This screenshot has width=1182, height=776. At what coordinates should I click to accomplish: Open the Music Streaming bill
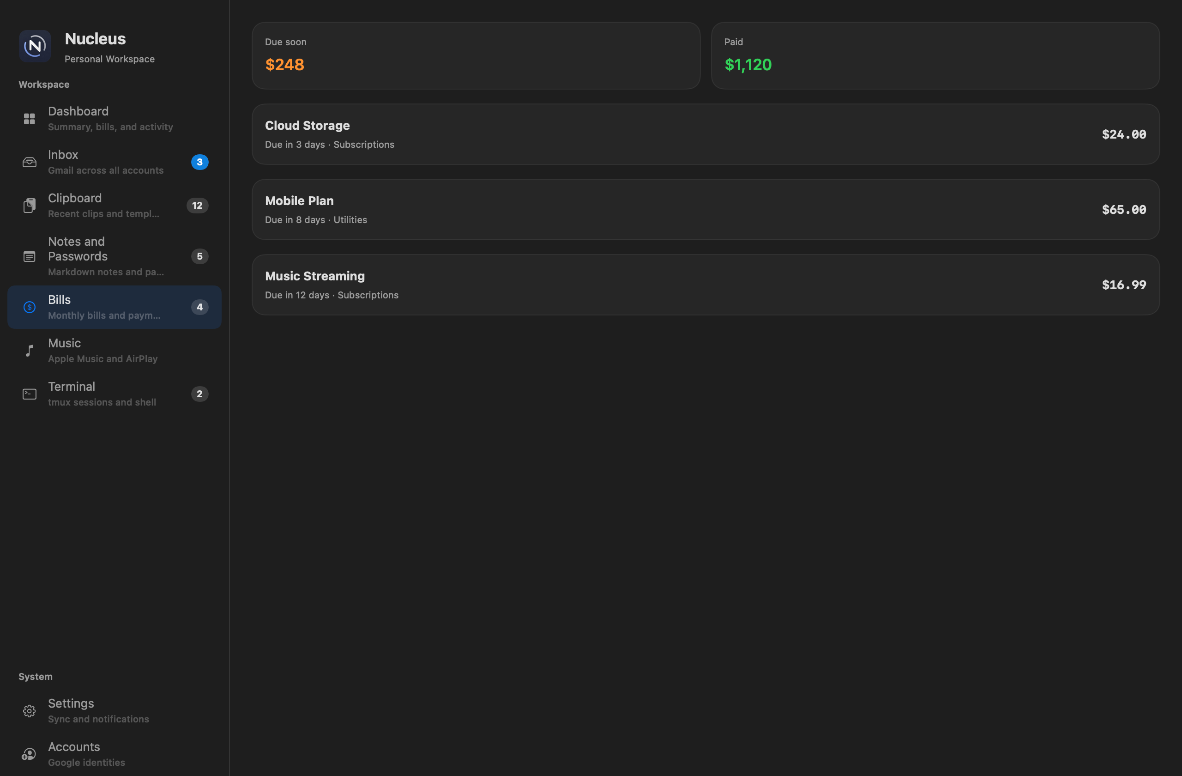pyautogui.click(x=706, y=285)
